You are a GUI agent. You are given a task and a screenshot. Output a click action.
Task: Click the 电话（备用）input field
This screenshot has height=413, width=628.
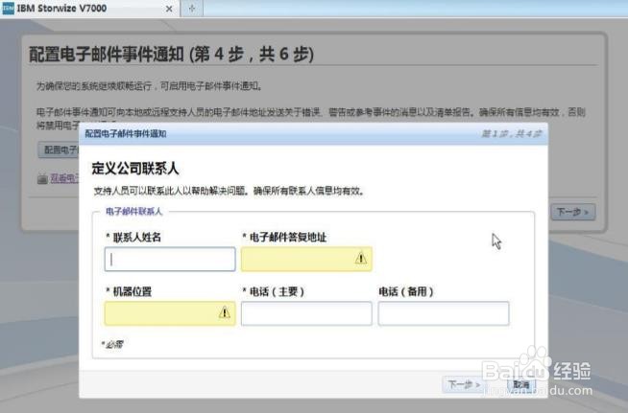click(444, 313)
